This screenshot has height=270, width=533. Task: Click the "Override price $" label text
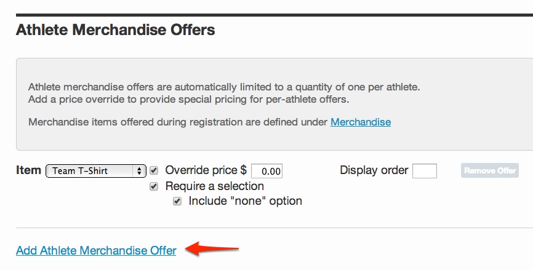coord(206,170)
